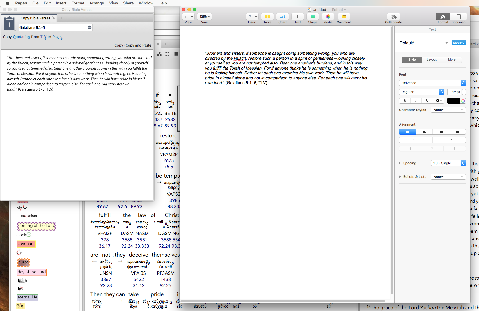The height and width of the screenshot is (311, 479).
Task: Select eternal life highlight in background window
Action: pyautogui.click(x=27, y=297)
